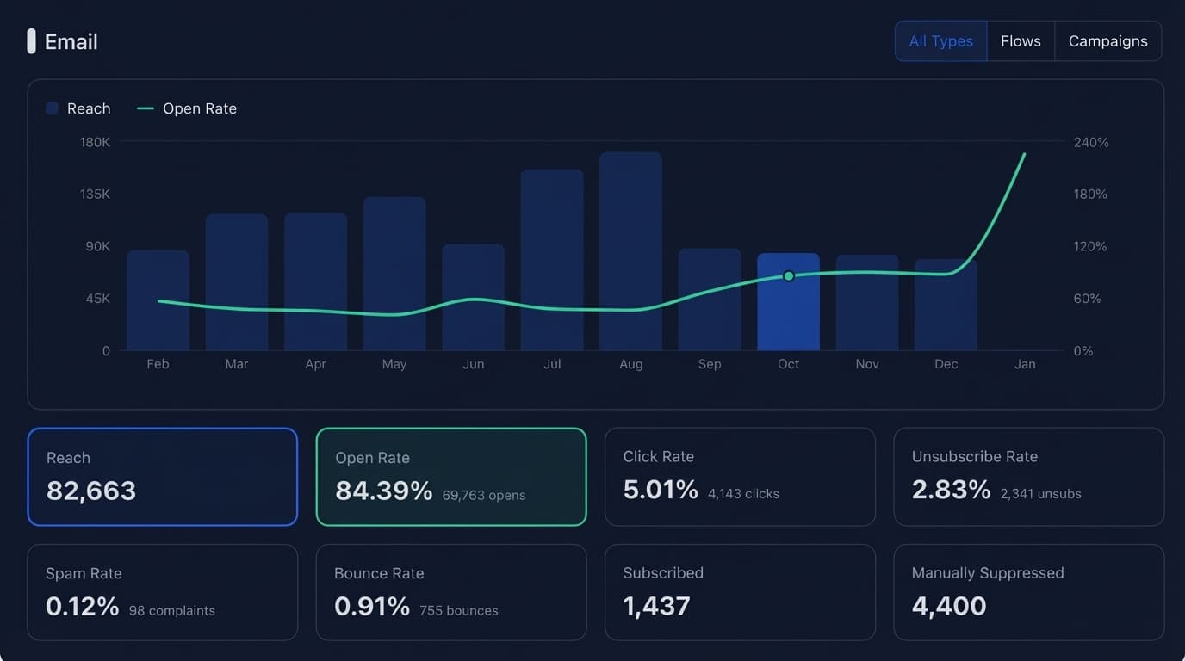Show the Bounce Rate card
The width and height of the screenshot is (1185, 661).
tap(450, 592)
